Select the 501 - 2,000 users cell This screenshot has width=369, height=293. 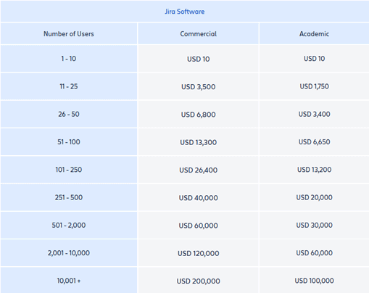69,226
